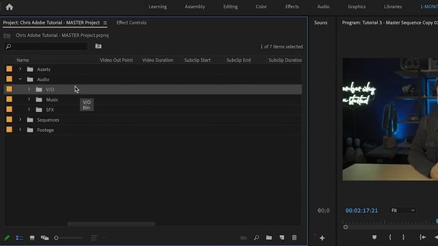Image resolution: width=438 pixels, height=246 pixels.
Task: Switch to Effect Controls tab
Action: click(131, 23)
